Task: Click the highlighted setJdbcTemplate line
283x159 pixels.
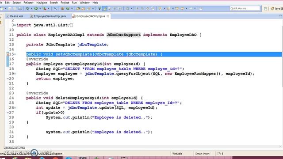Action: point(154,54)
